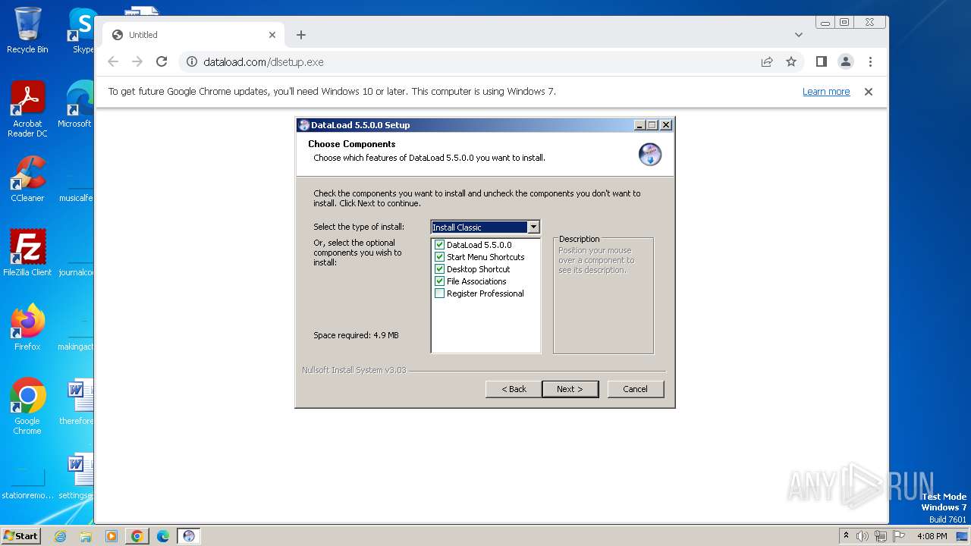The image size is (971, 546).
Task: Launch CCleaner from desktop
Action: [27, 179]
